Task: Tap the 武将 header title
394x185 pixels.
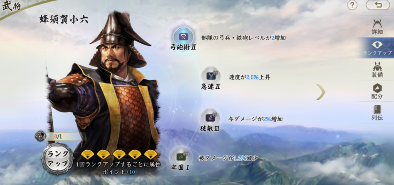Action: [12, 6]
